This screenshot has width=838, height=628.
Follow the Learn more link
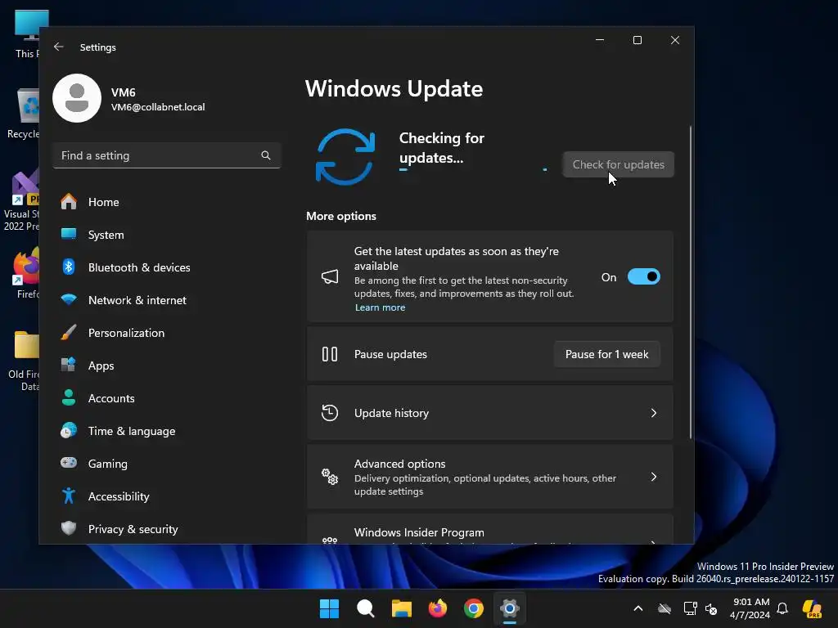click(x=380, y=307)
